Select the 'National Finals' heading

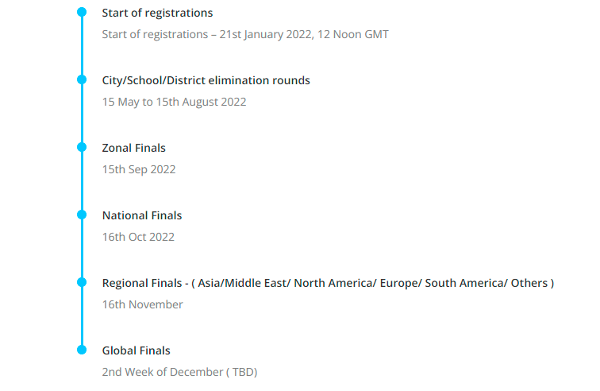141,215
